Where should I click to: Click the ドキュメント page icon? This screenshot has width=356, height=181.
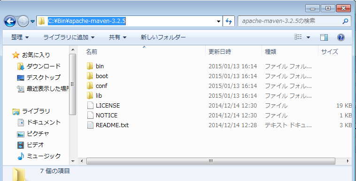pyautogui.click(x=21, y=123)
